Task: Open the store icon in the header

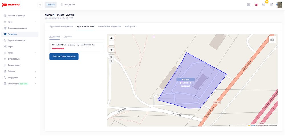Action: [249, 5]
